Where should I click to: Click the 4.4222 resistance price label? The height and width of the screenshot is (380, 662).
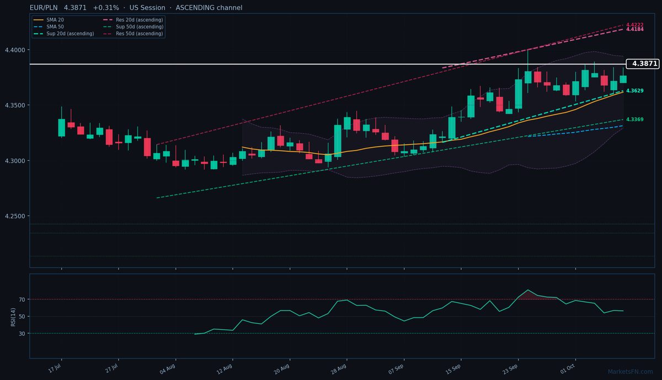click(635, 25)
